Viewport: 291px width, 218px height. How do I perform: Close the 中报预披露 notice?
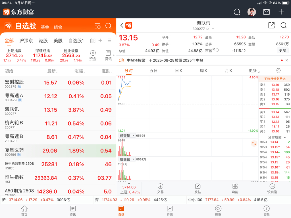(x=287, y=60)
